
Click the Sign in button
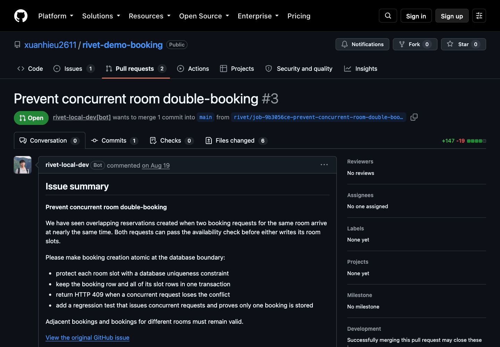(416, 16)
